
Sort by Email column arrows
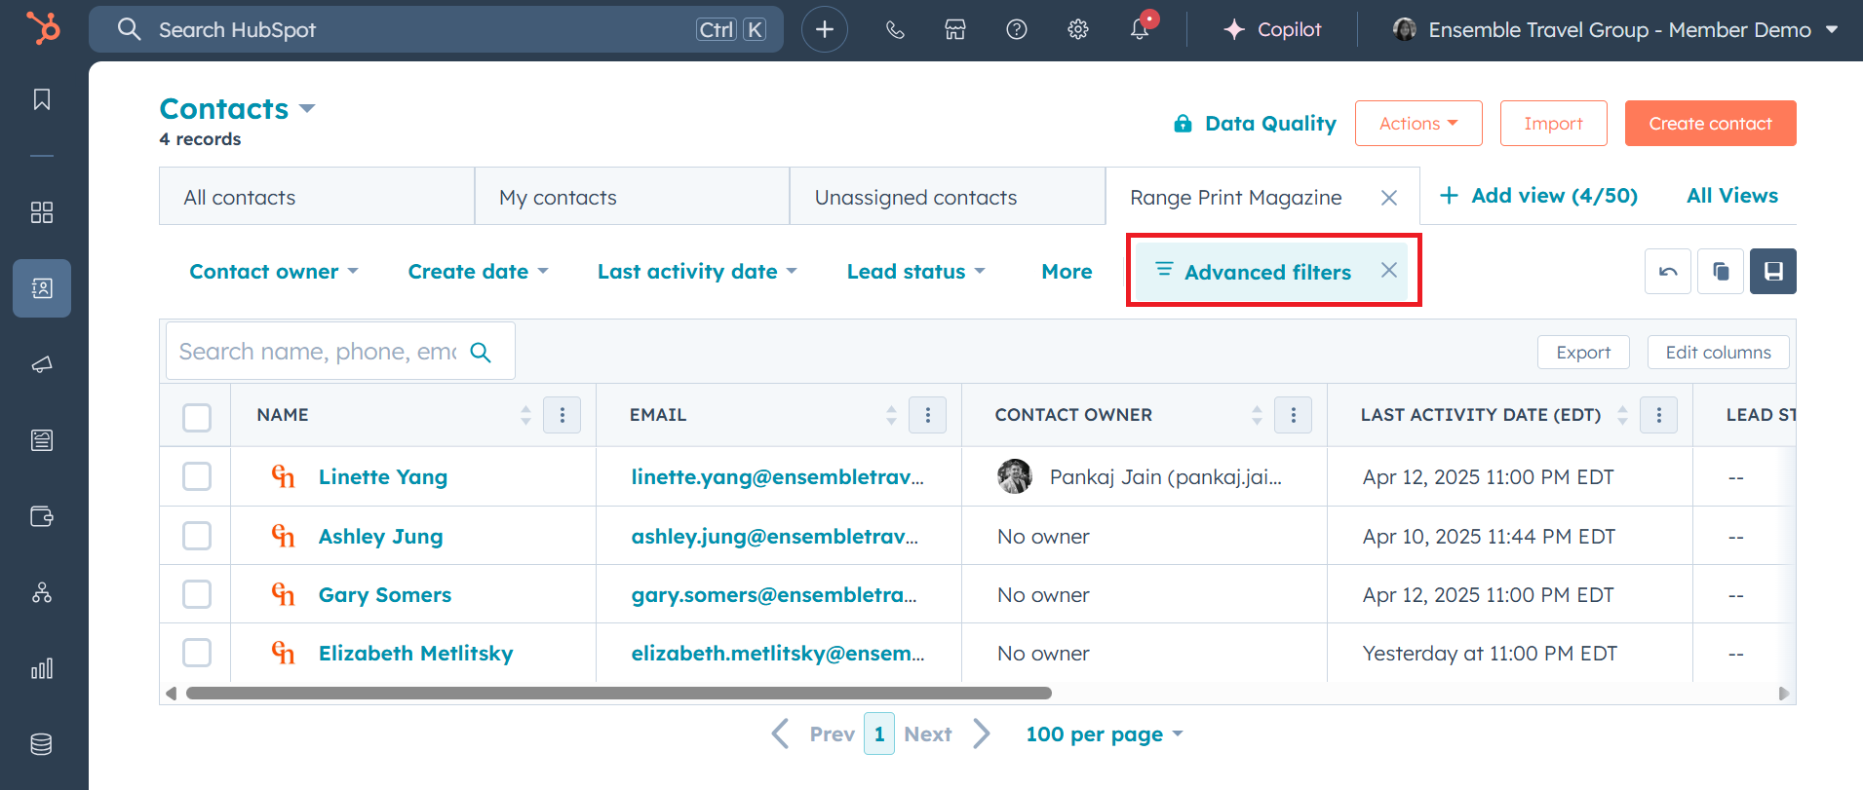pyautogui.click(x=891, y=415)
